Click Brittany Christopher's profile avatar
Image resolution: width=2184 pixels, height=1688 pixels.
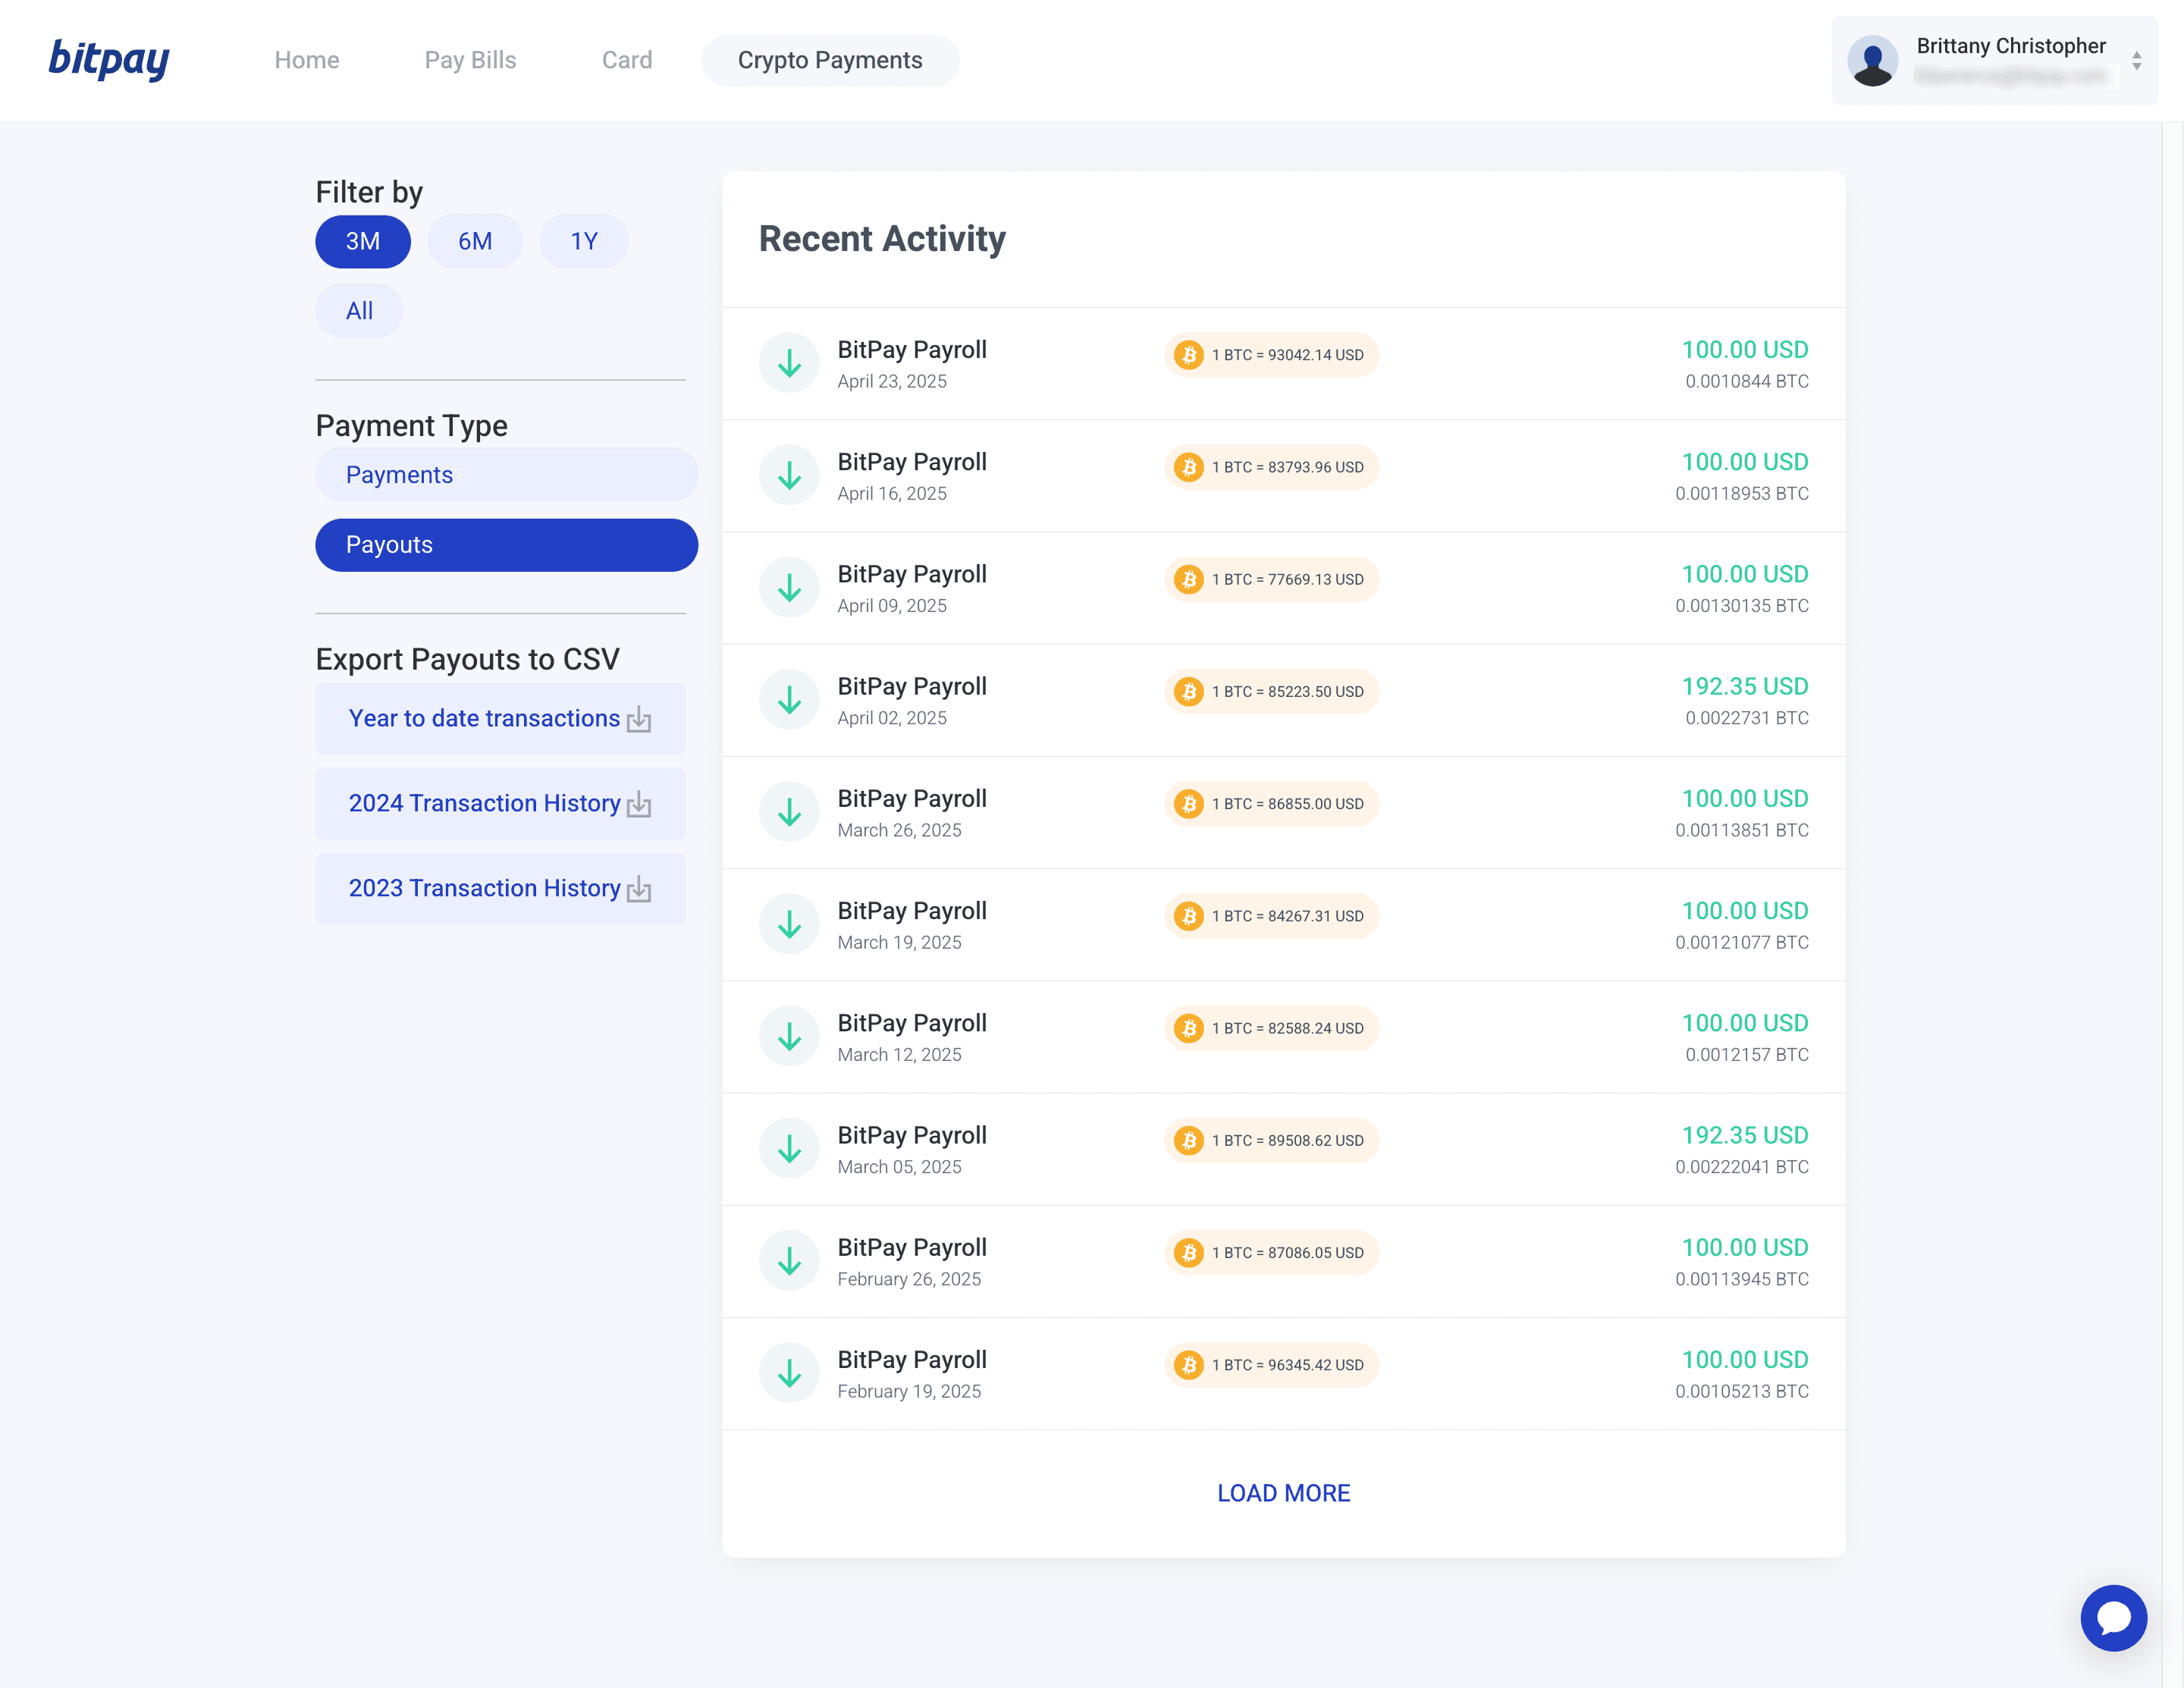tap(1872, 60)
